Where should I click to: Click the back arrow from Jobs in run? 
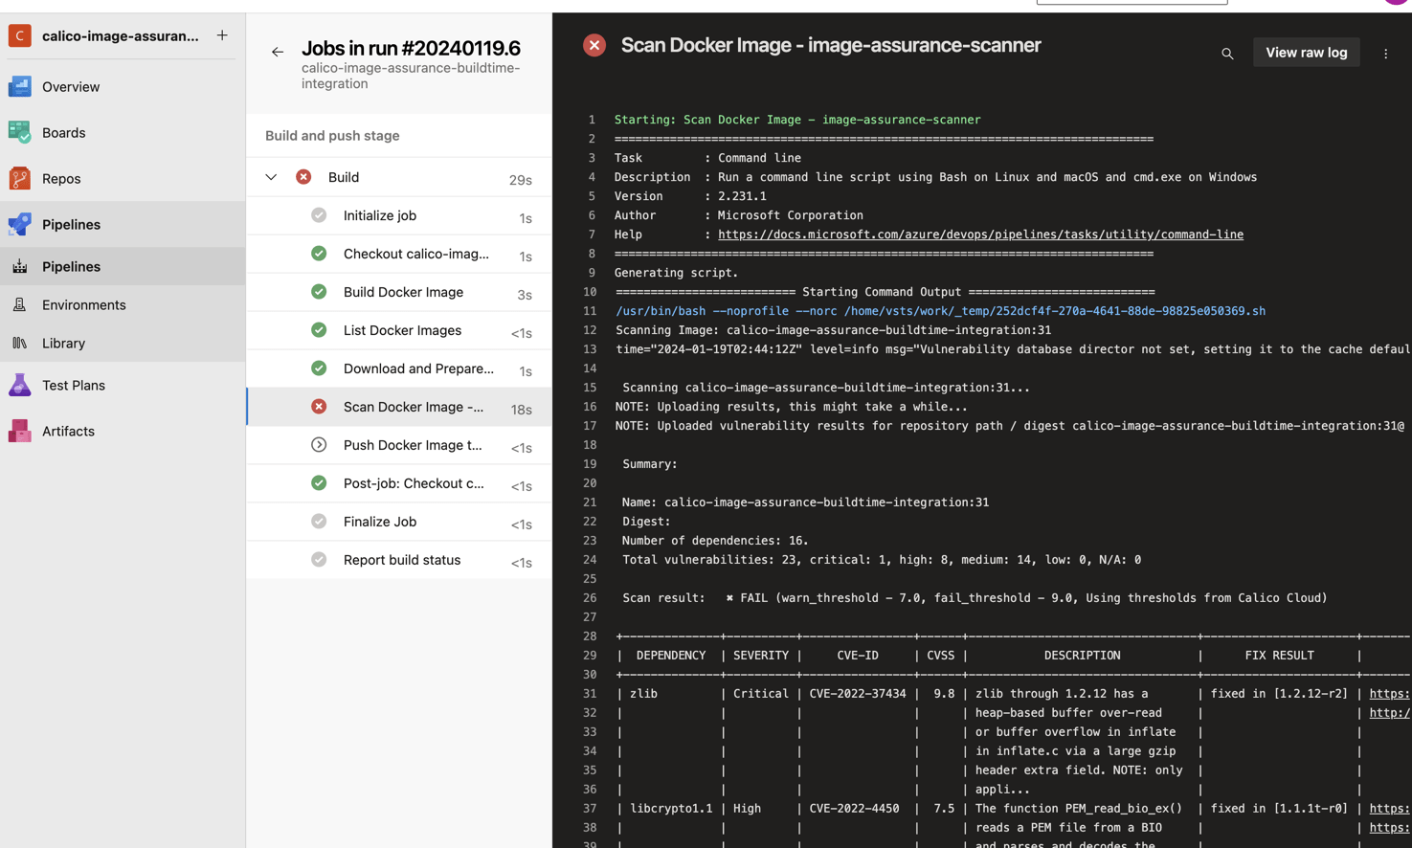[x=277, y=53]
